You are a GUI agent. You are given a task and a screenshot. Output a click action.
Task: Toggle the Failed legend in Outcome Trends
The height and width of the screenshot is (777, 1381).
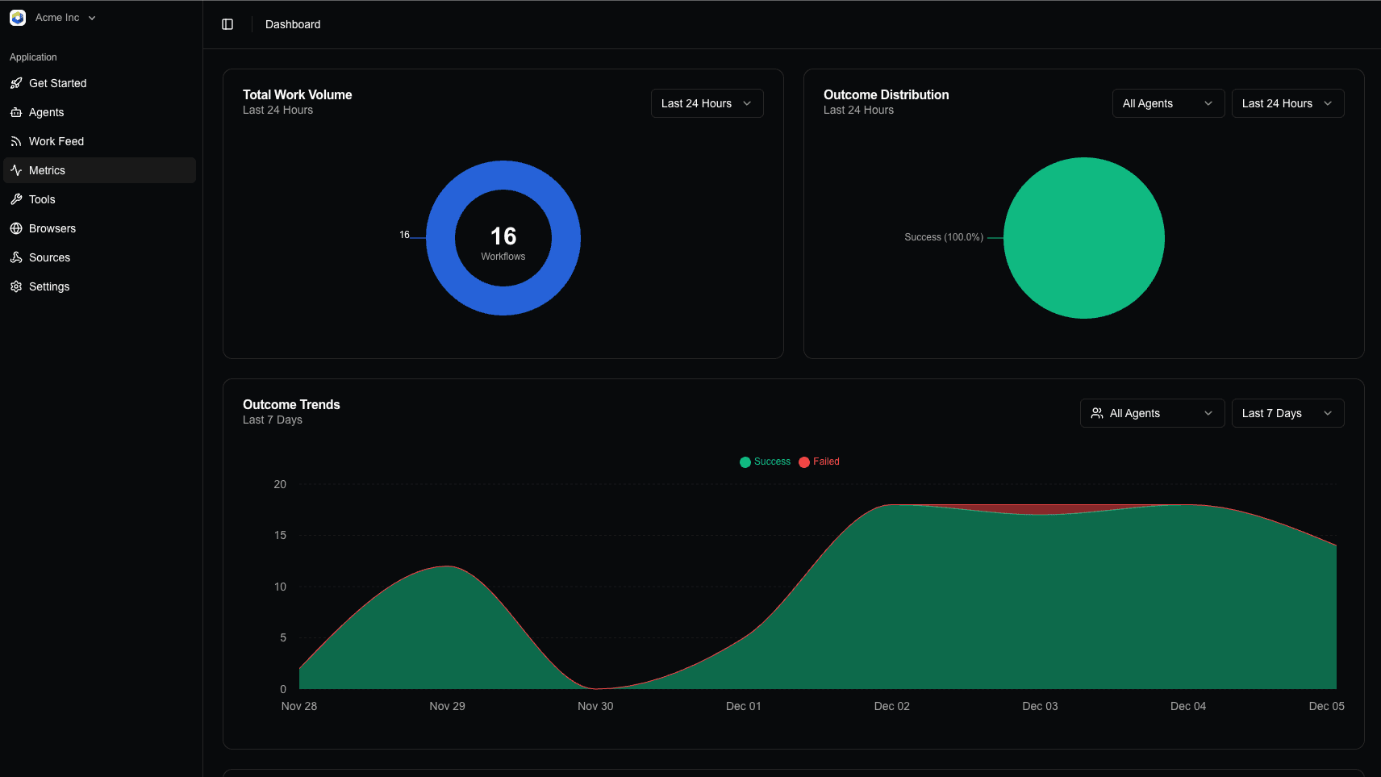click(819, 462)
